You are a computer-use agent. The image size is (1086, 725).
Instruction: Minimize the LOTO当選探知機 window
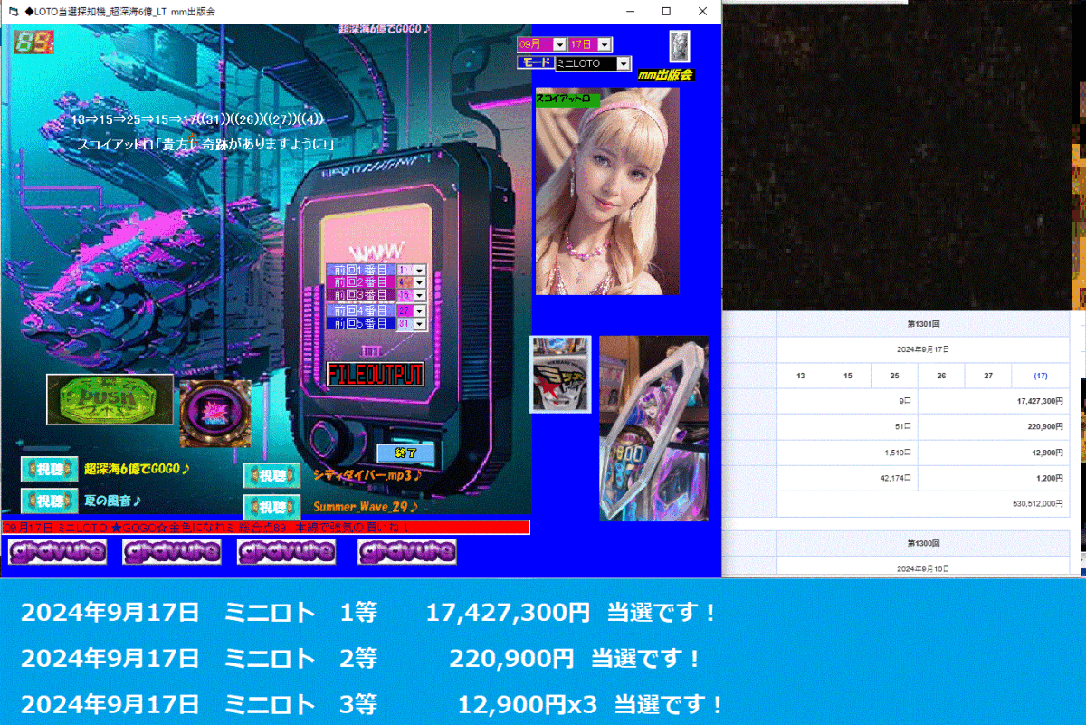[x=631, y=12]
